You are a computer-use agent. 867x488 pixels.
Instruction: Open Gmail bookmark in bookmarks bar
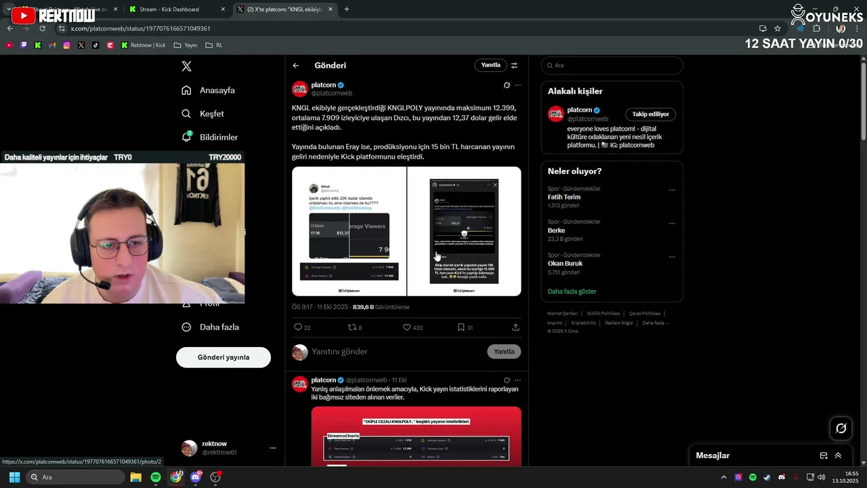coord(52,45)
